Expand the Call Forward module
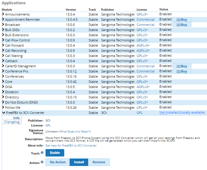Screen dimensions: 207x170 pyautogui.click(x=3, y=45)
